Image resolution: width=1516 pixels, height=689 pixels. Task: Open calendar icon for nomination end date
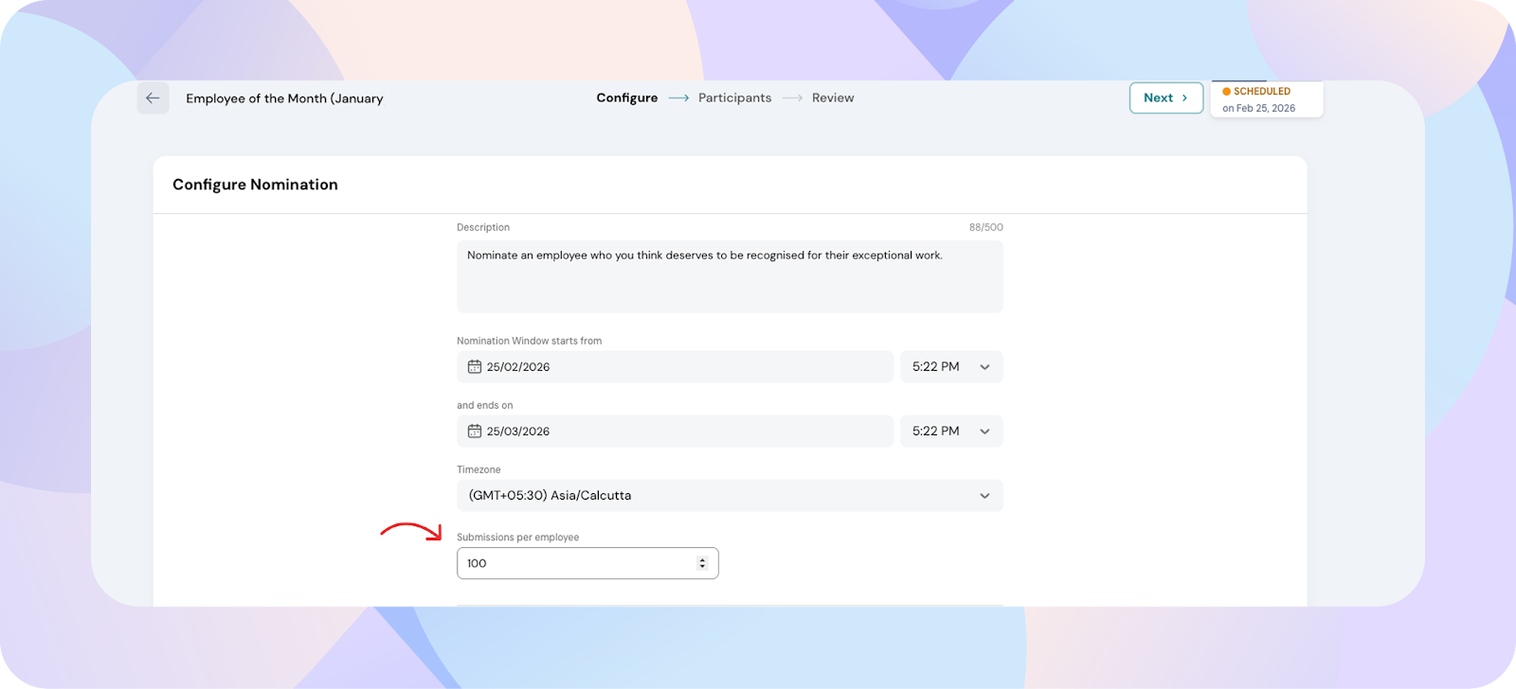tap(475, 432)
